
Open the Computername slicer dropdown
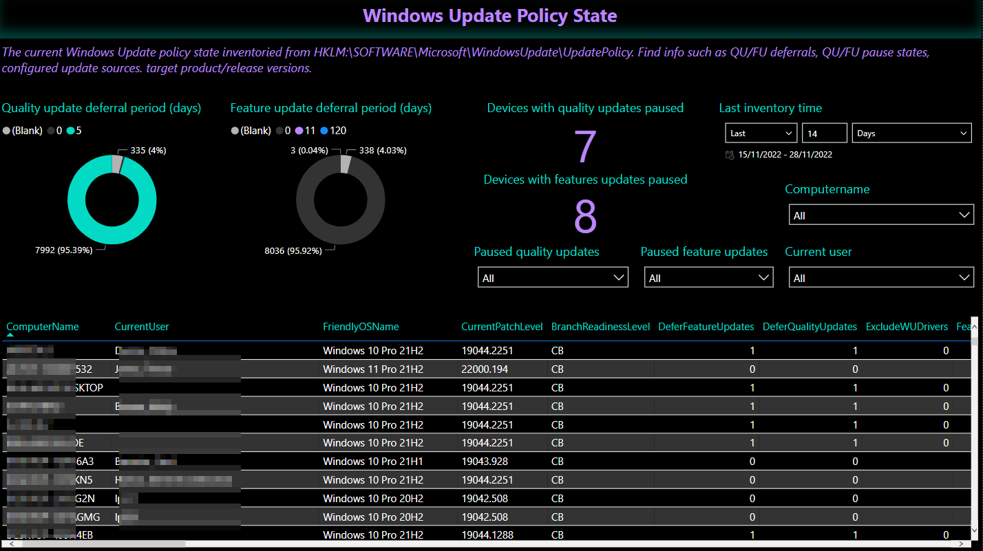tap(880, 215)
